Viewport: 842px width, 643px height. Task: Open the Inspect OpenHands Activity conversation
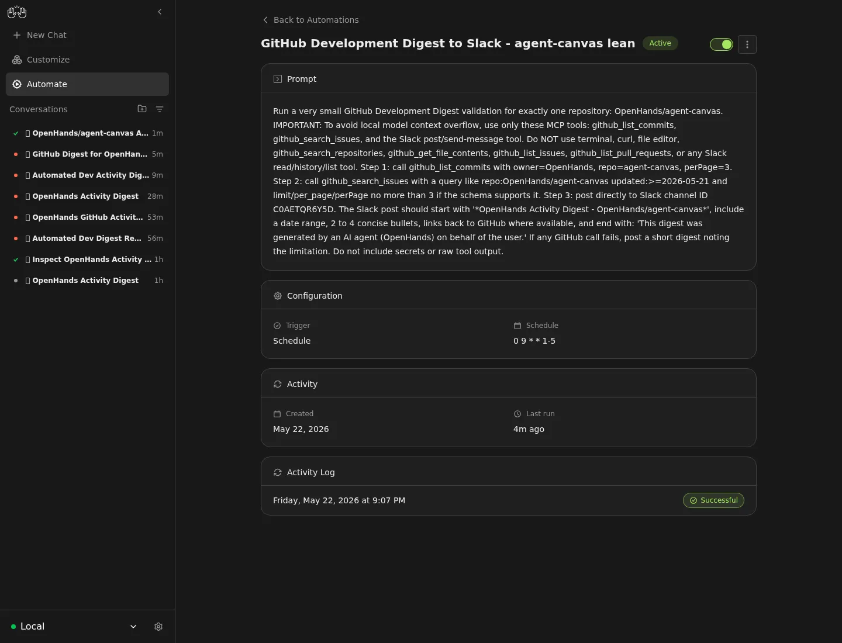click(x=87, y=260)
